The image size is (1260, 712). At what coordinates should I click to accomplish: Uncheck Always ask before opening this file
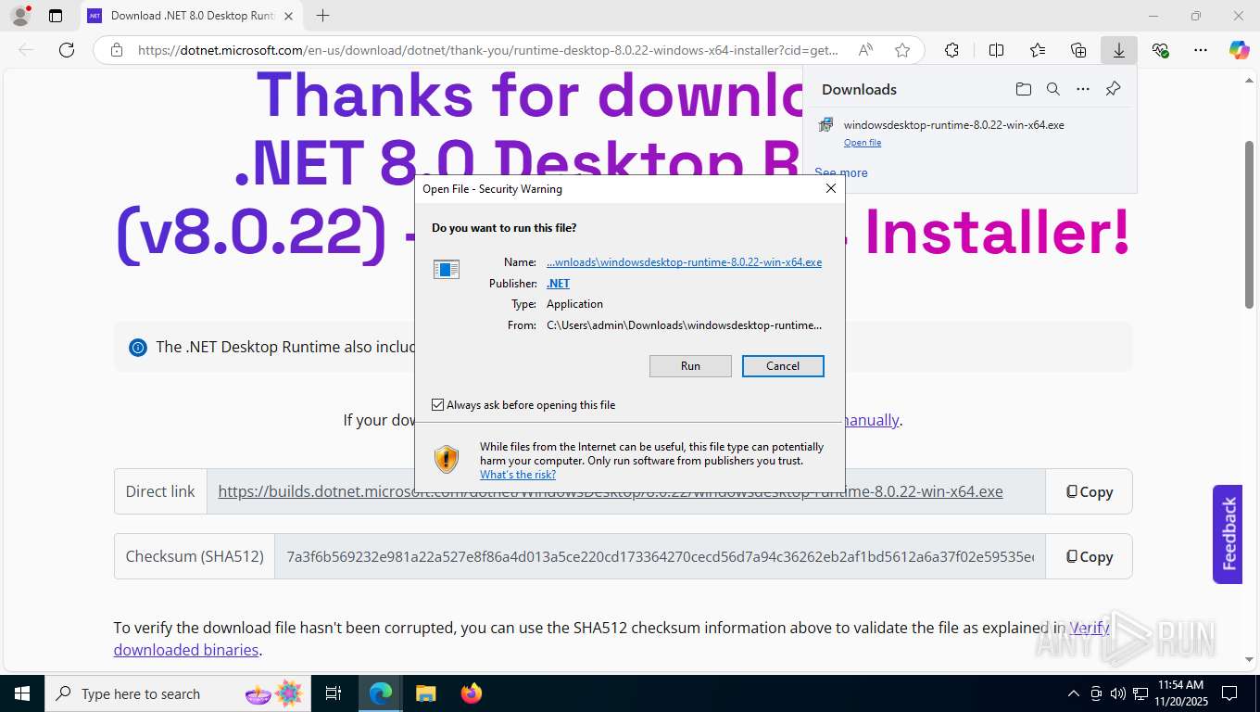(438, 405)
